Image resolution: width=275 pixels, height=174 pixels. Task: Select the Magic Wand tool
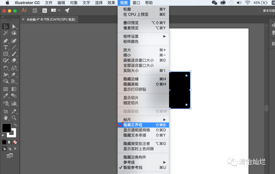click(5, 33)
